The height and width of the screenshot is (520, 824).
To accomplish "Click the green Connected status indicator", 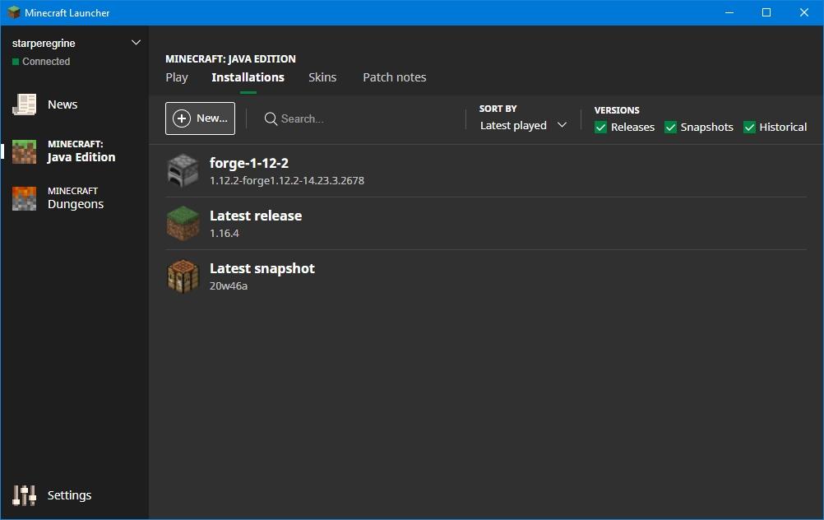I will point(16,62).
